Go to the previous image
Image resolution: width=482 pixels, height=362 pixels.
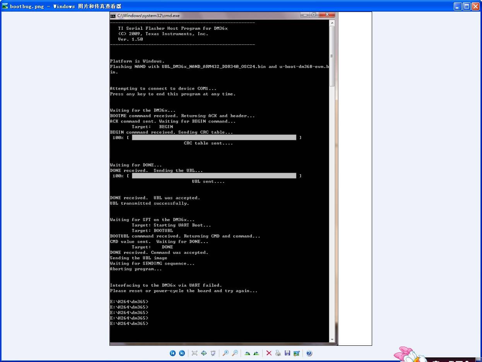[x=173, y=353]
